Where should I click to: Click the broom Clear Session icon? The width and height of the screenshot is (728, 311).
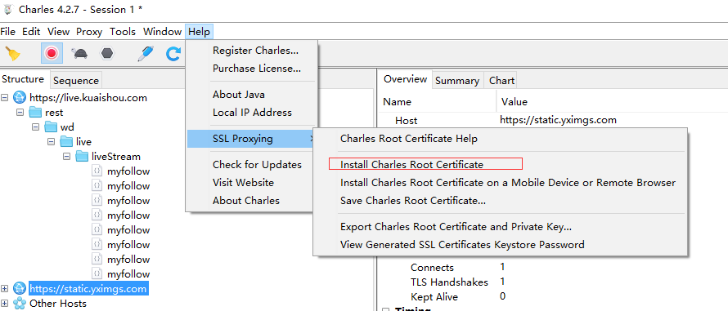tap(12, 54)
